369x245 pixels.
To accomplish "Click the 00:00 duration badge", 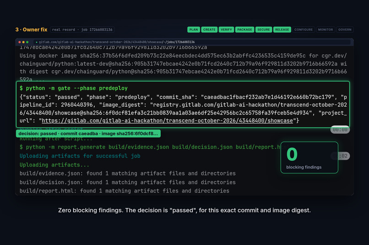I will coord(340,130).
